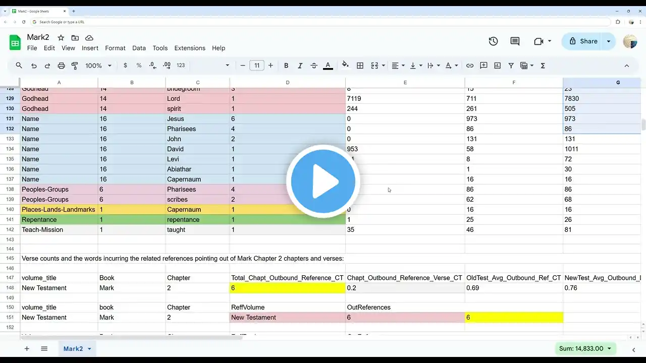Click the font size field showing 11
The image size is (646, 363).
(x=257, y=66)
